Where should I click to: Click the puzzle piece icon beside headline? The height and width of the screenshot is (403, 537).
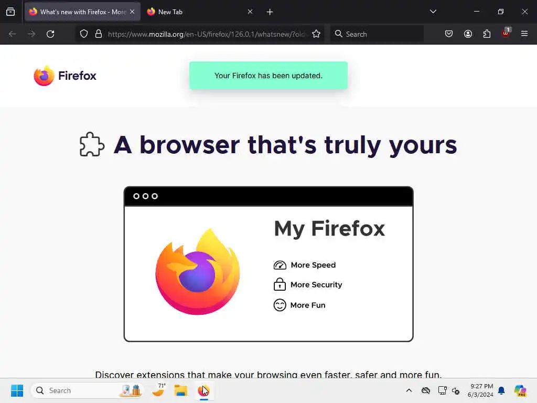coord(92,144)
